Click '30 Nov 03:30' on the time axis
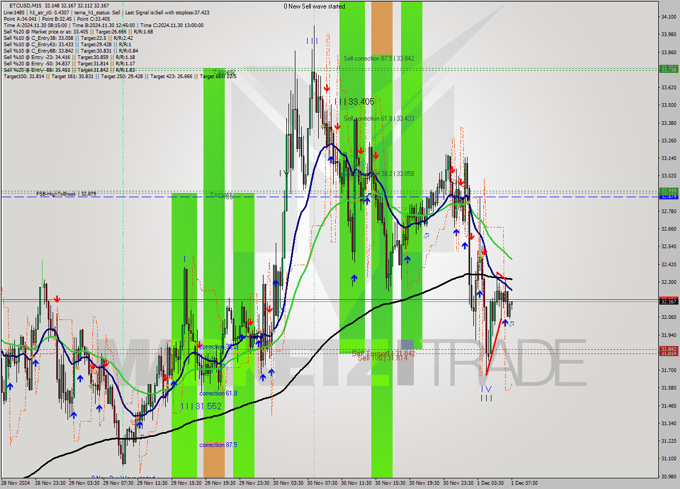 (x=288, y=483)
